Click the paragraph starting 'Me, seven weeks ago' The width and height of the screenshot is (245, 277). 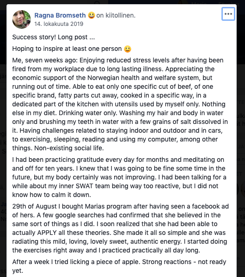[120, 104]
